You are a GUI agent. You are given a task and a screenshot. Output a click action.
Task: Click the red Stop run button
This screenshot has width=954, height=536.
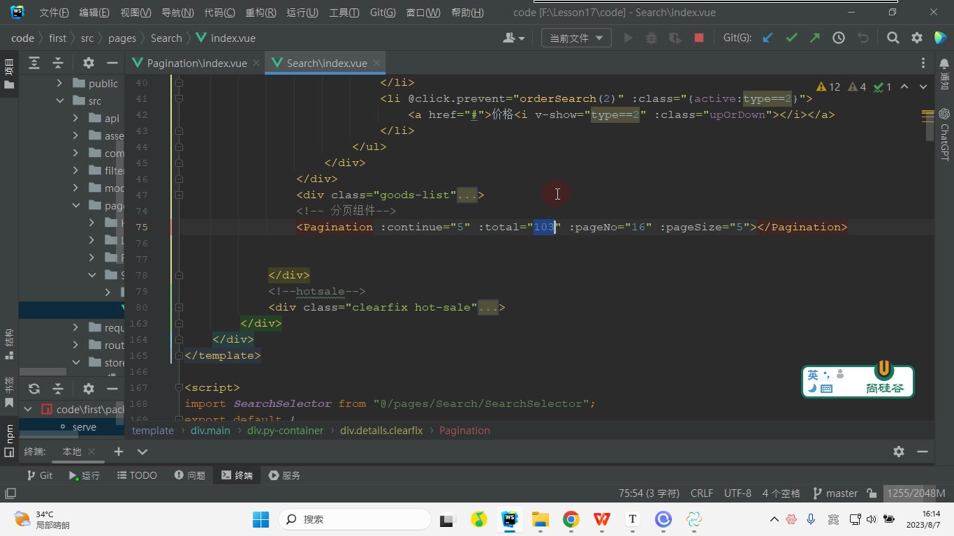pyautogui.click(x=699, y=38)
